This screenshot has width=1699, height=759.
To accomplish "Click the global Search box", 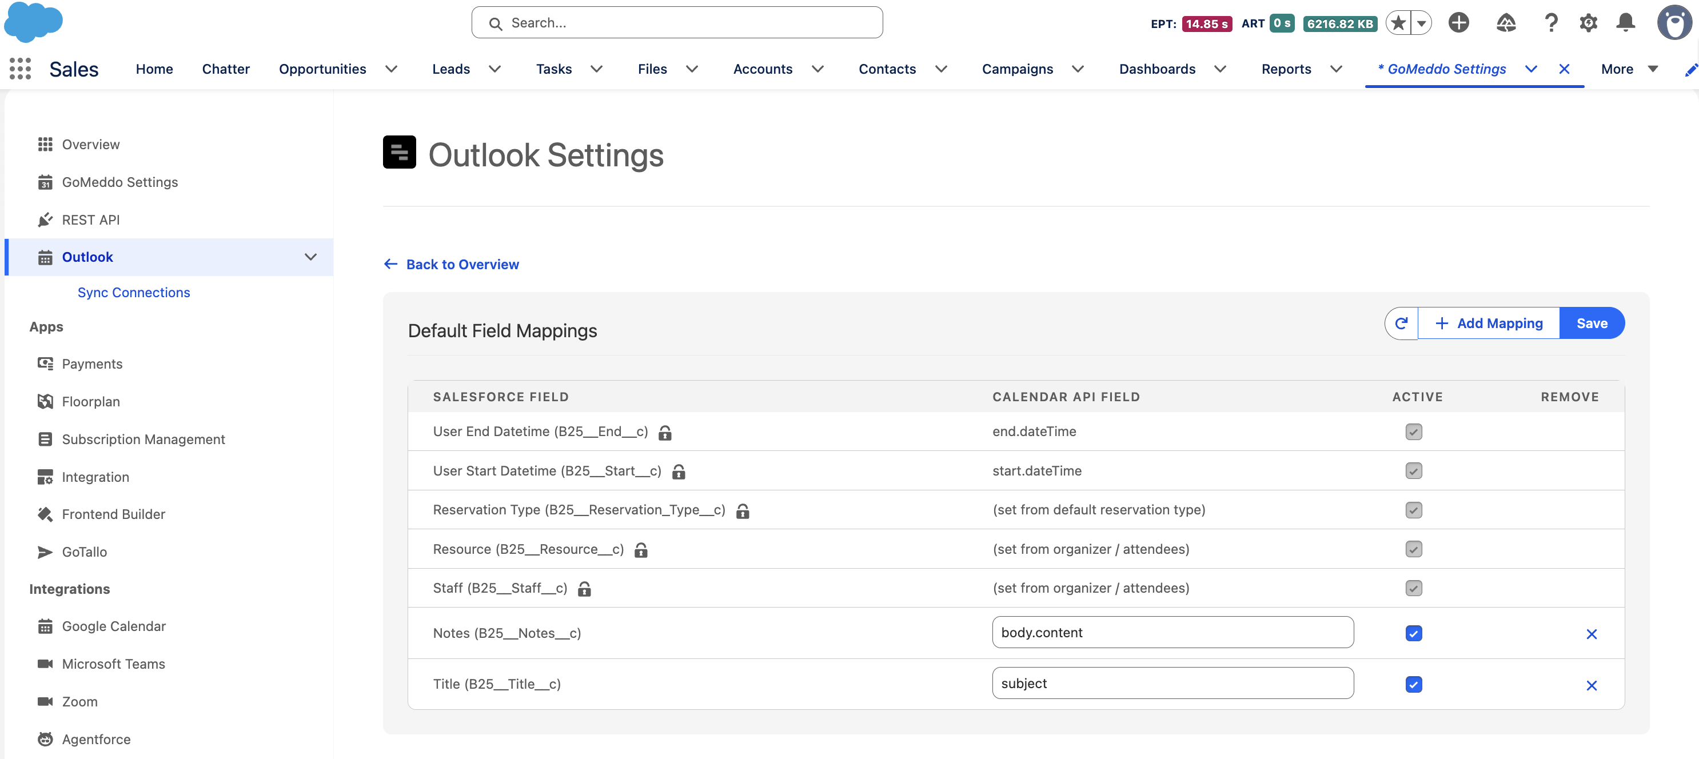I will (677, 23).
